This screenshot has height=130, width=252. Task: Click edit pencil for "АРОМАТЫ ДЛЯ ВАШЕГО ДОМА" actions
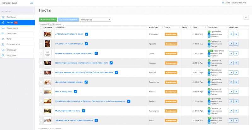pos(231,34)
